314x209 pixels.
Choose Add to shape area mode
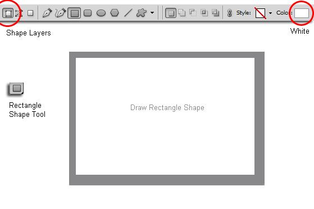click(x=182, y=13)
